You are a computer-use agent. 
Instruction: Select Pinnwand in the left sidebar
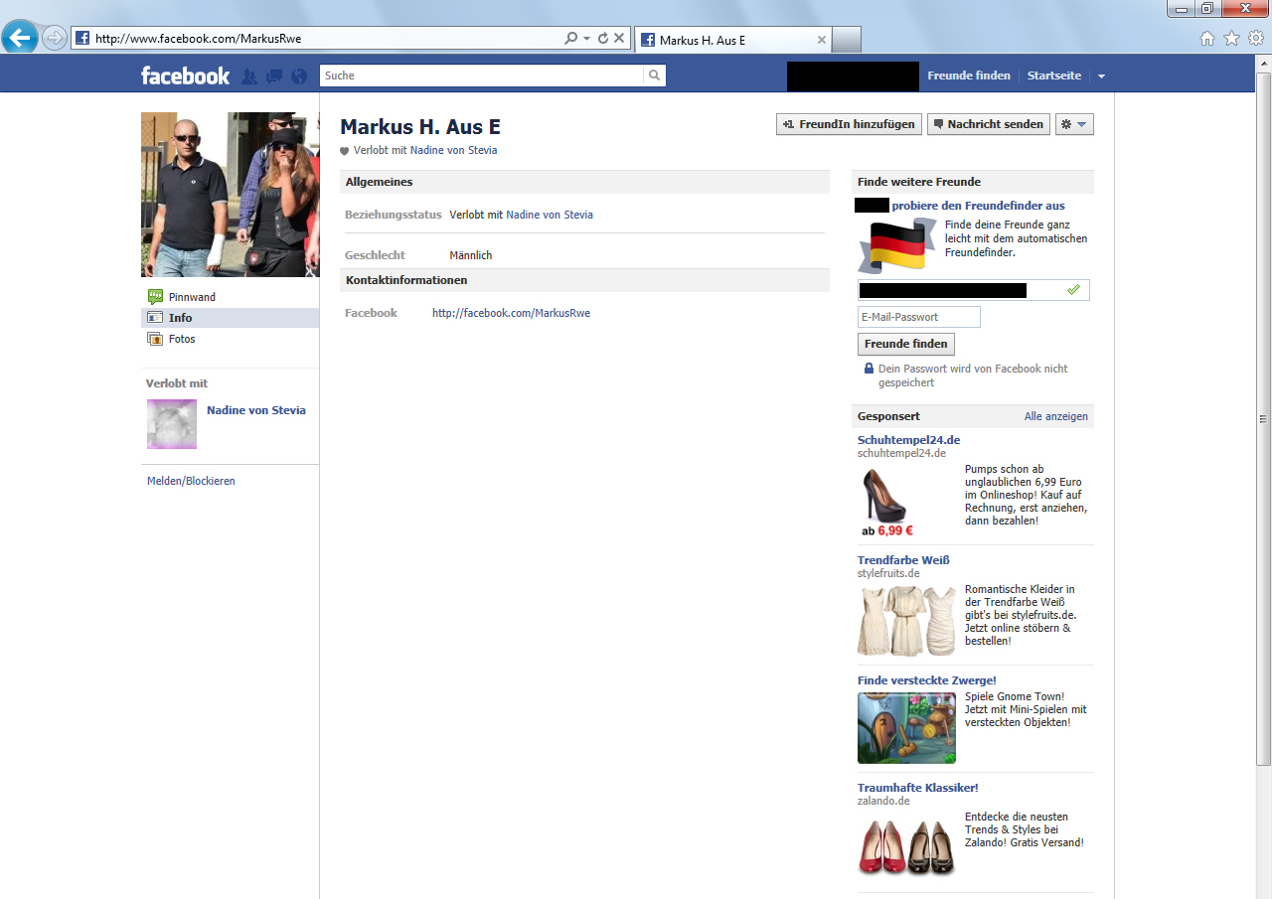pyautogui.click(x=192, y=297)
